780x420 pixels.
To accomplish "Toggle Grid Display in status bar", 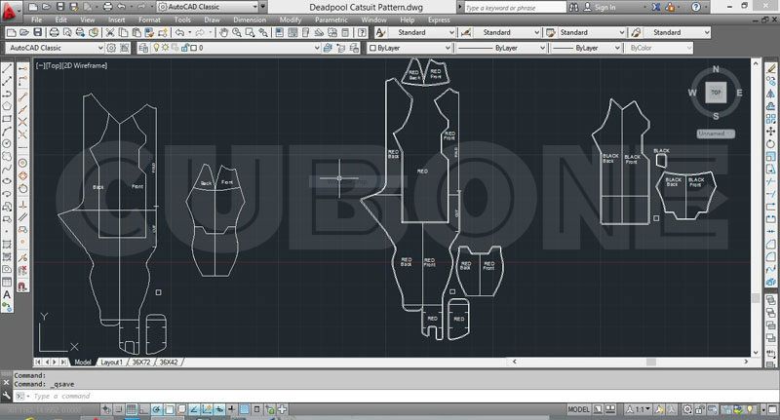I will pos(132,409).
